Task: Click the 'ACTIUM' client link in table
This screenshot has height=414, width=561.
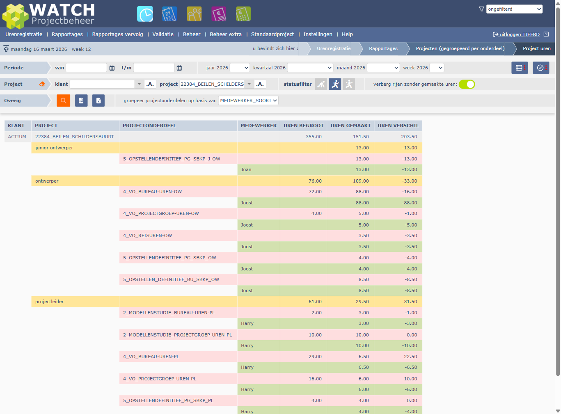Action: [17, 137]
